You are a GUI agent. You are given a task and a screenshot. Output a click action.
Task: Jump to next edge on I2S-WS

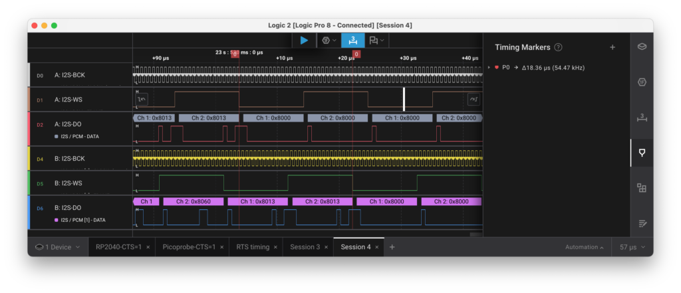click(x=474, y=100)
